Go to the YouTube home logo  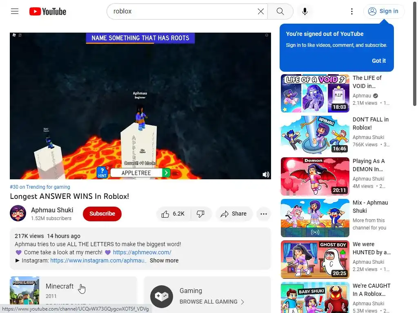click(48, 11)
